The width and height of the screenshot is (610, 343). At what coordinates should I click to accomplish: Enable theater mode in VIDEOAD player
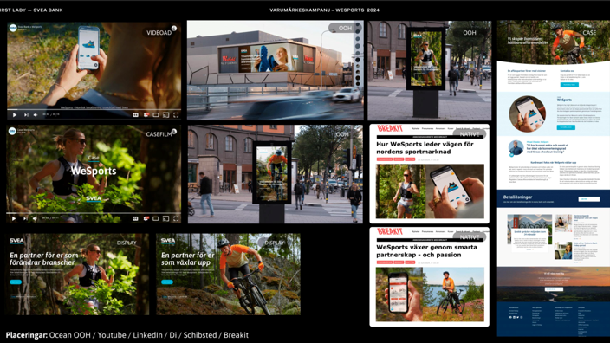pyautogui.click(x=156, y=114)
